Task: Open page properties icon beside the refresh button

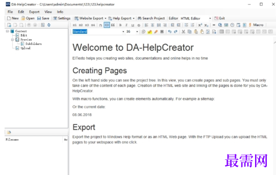Action: coord(43,25)
